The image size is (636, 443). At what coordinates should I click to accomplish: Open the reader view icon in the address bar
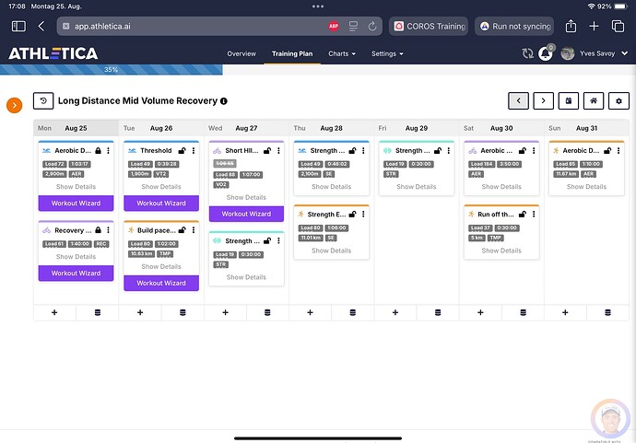(353, 27)
